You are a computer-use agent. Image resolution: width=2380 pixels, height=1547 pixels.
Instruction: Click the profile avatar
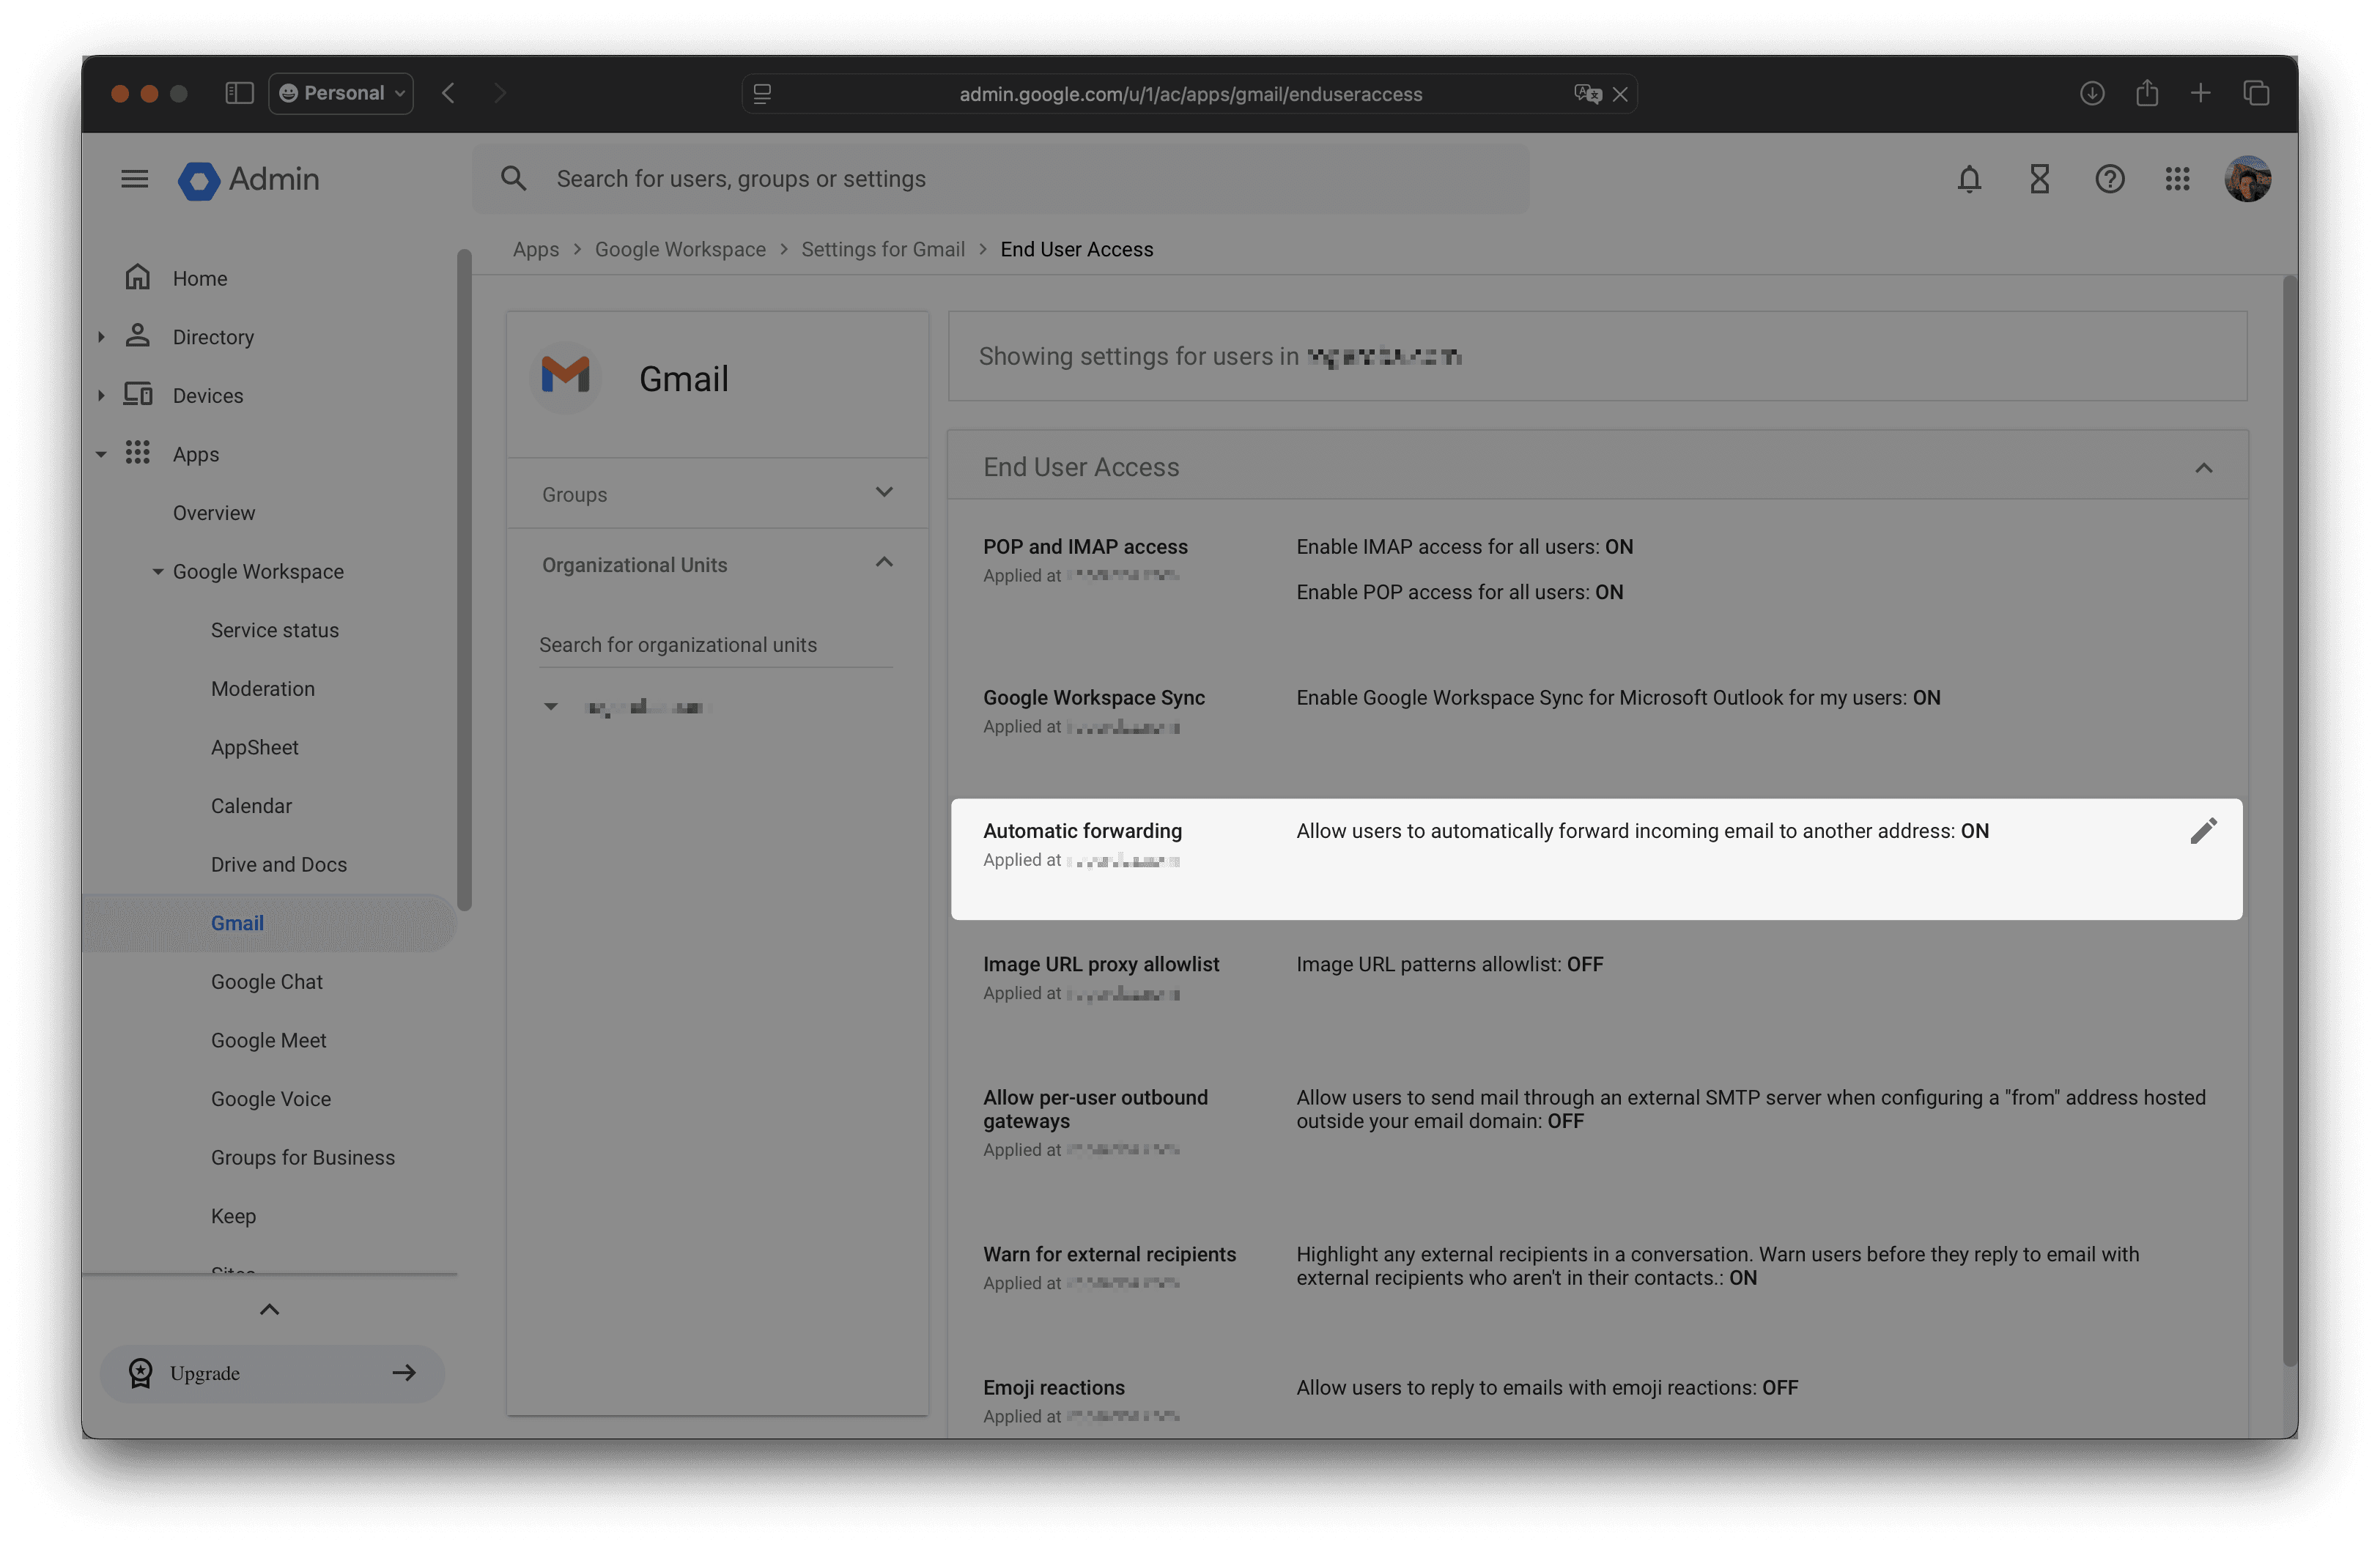click(2248, 180)
